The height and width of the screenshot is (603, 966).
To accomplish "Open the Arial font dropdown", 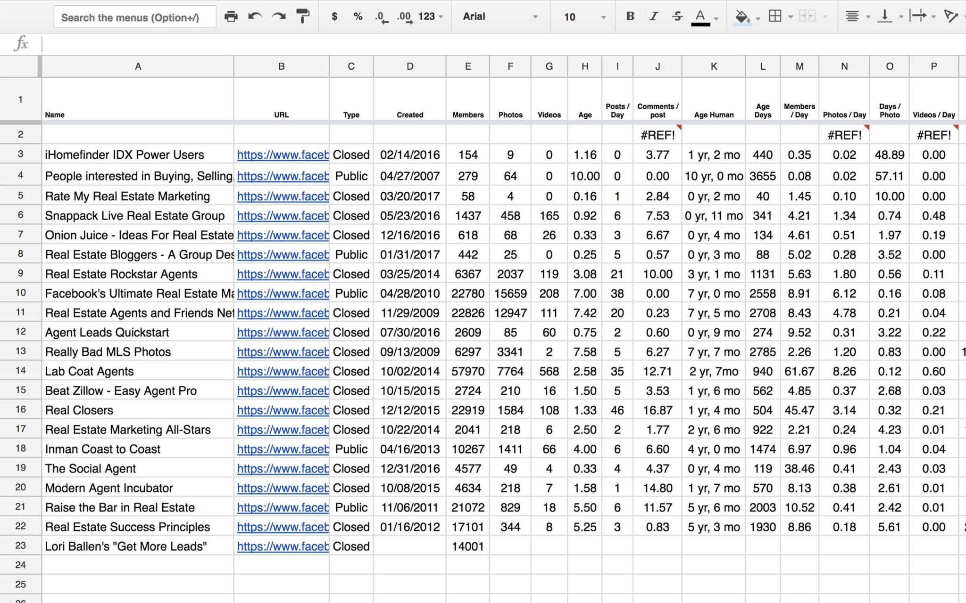I will click(500, 17).
